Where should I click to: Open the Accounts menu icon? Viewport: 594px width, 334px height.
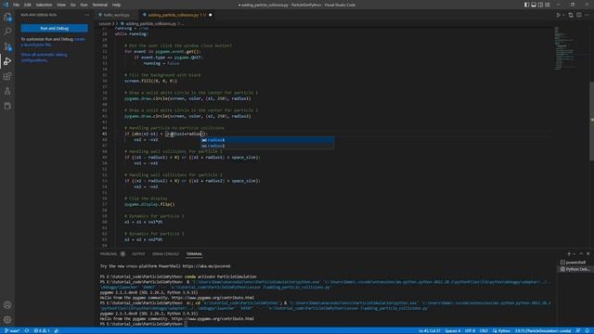(7, 305)
